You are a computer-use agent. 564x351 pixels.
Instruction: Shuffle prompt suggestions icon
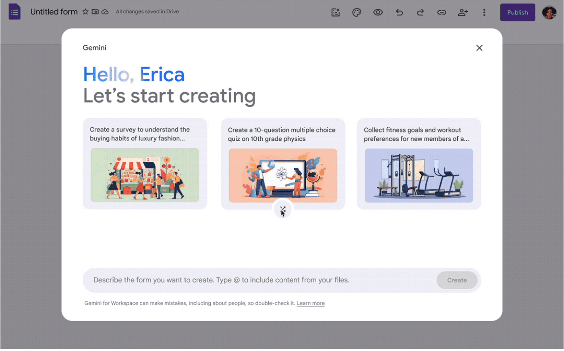[x=283, y=210]
